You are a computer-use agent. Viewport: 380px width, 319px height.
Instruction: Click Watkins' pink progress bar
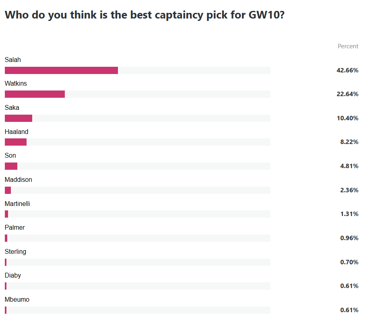(35, 94)
